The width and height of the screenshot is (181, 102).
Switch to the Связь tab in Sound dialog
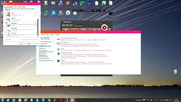click(24, 7)
